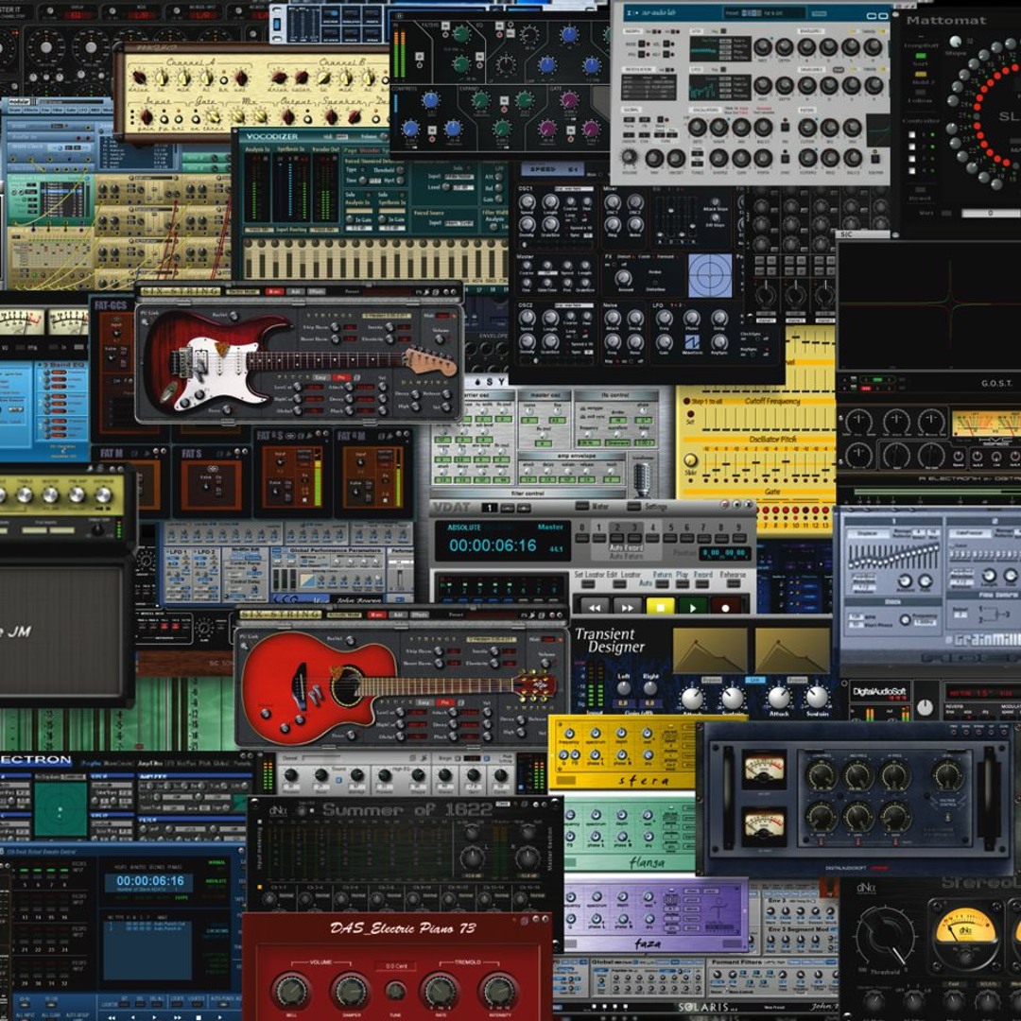
Task: Click the VDAT 00:00:06:16 Master time display
Action: tap(493, 545)
